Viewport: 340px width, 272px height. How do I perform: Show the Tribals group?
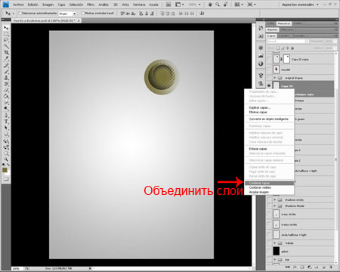(269, 243)
